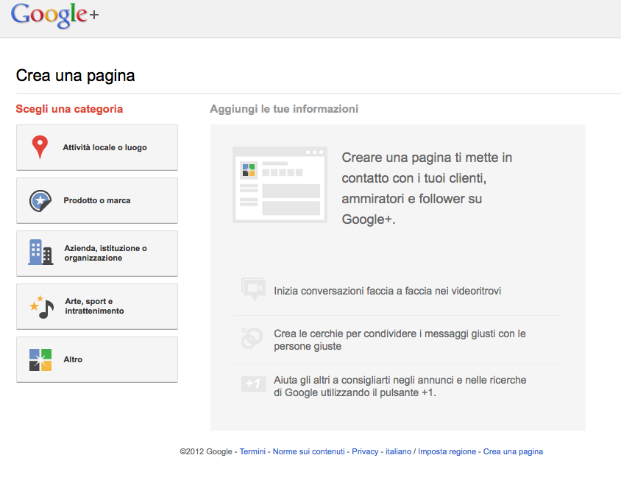Click the blue office buildings icon
Screen dimensions: 621x483
(40, 253)
